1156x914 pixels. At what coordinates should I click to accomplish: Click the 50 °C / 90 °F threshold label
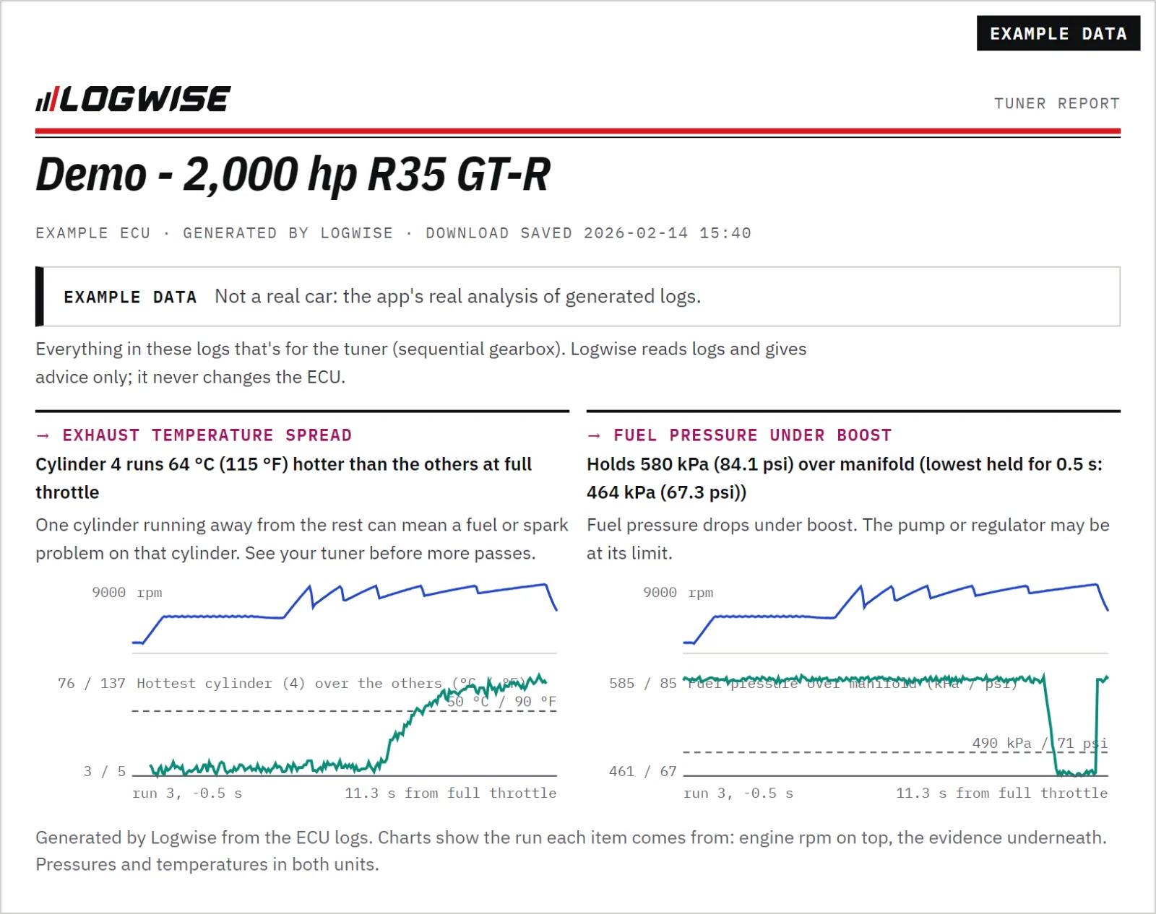(x=501, y=702)
